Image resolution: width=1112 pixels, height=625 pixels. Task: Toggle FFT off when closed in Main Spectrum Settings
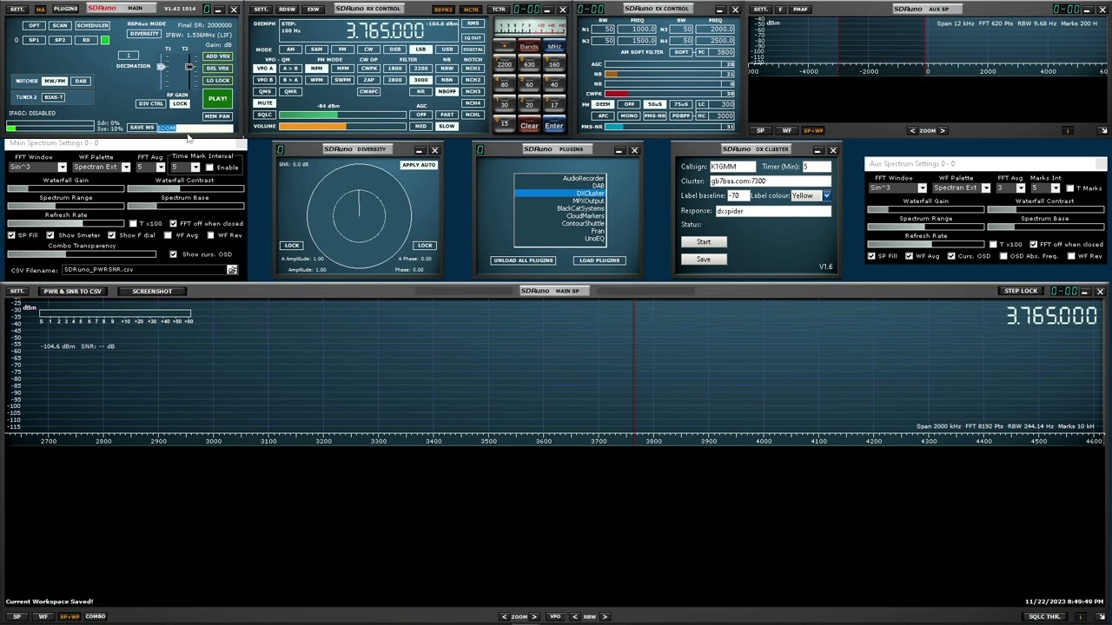click(174, 224)
